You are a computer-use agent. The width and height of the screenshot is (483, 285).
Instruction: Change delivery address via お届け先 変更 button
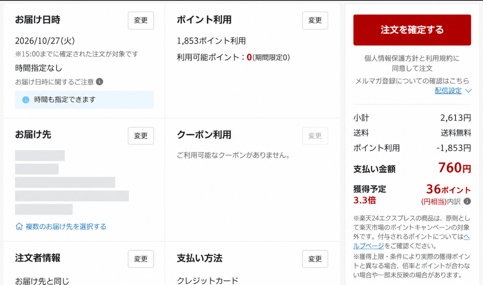click(x=141, y=136)
